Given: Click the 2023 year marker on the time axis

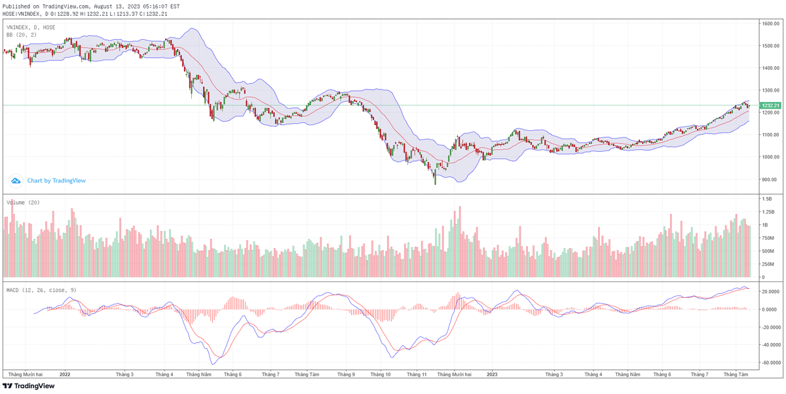Looking at the screenshot, I should pos(492,374).
